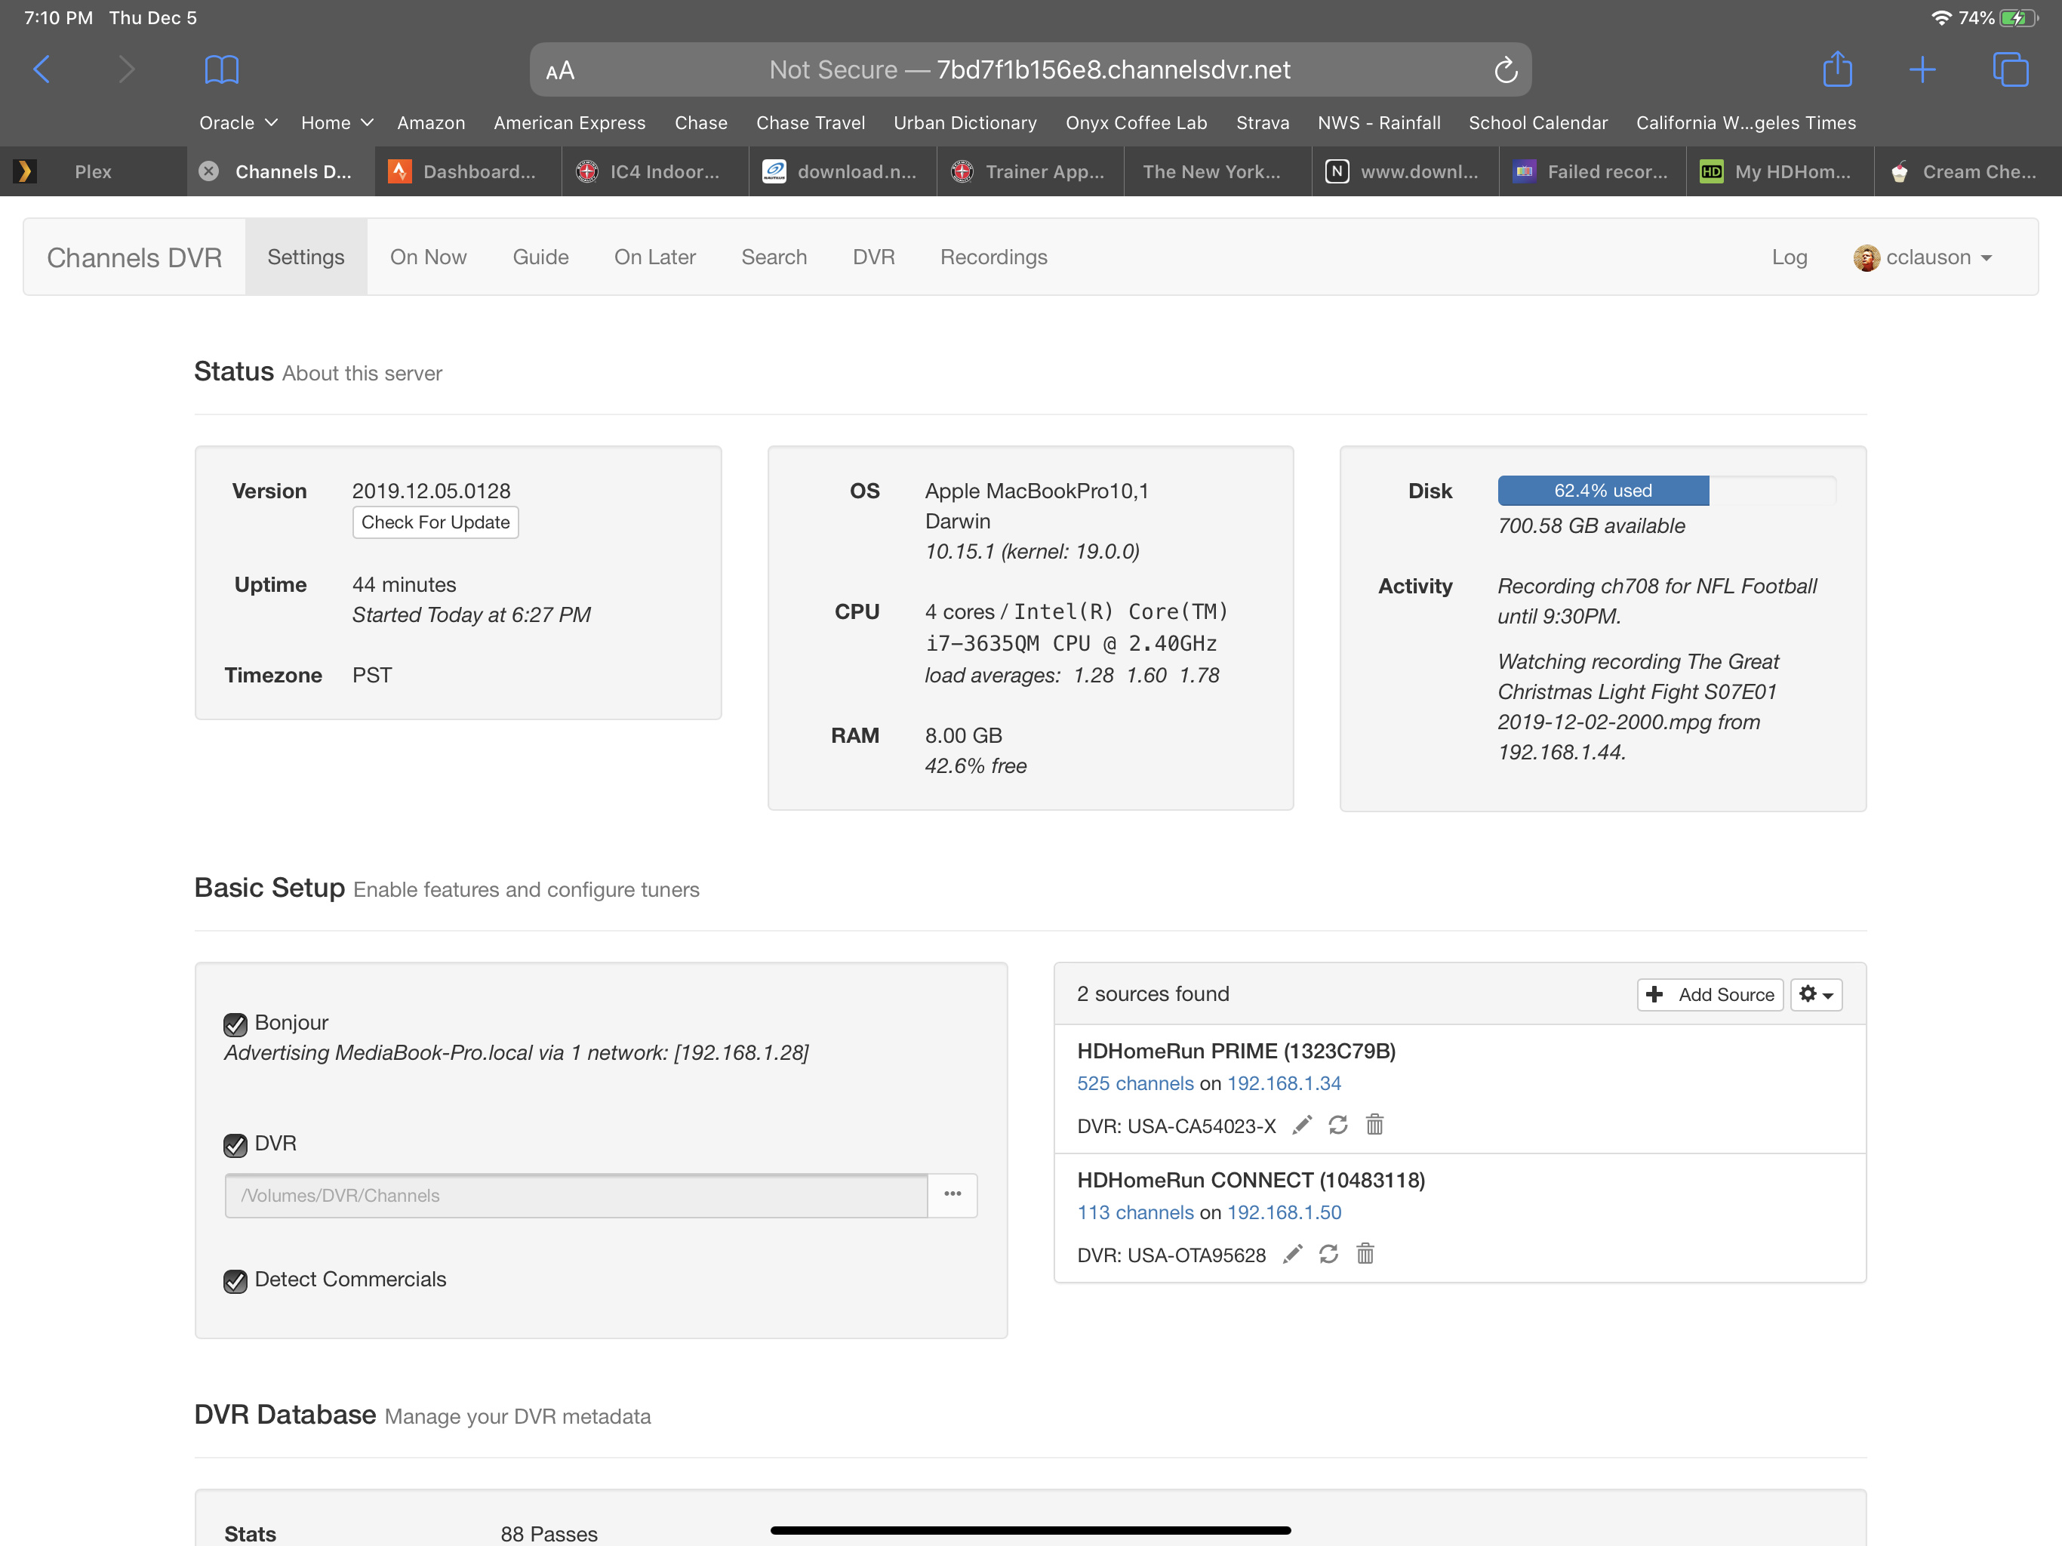Delete the HDHomeRun PRIME source (trash icon)
The height and width of the screenshot is (1546, 2062).
(1374, 1126)
